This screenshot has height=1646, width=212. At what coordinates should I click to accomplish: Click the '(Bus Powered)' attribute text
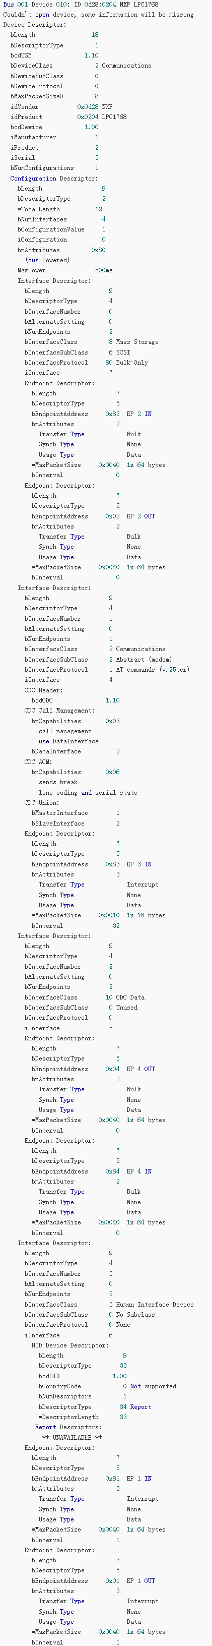(47, 260)
